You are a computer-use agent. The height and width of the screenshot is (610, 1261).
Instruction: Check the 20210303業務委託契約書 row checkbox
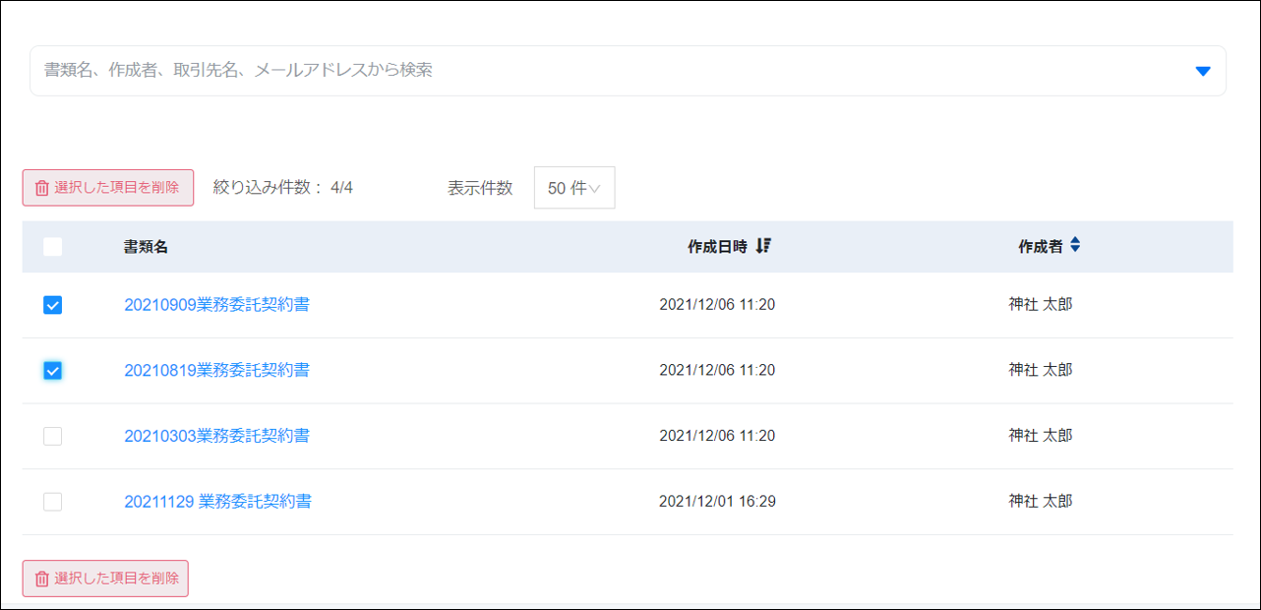[53, 436]
